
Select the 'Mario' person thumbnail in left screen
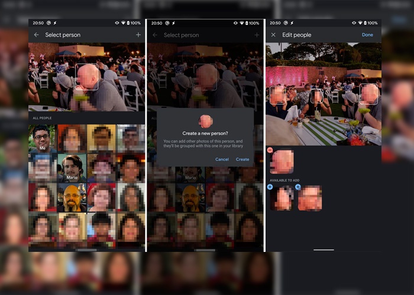(72, 168)
